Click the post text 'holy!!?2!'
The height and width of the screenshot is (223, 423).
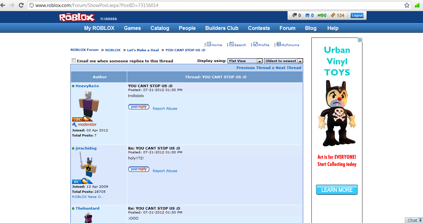click(136, 158)
